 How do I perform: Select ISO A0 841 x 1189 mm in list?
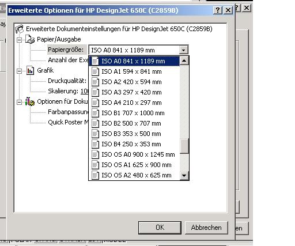click(x=134, y=61)
